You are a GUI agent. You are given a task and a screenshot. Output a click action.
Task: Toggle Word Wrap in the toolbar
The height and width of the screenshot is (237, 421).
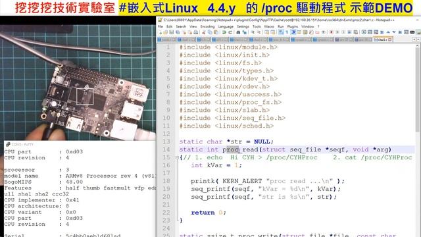tap(281, 32)
